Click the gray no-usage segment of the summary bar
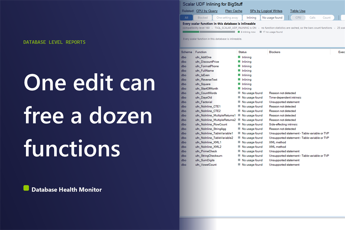 (217, 32)
